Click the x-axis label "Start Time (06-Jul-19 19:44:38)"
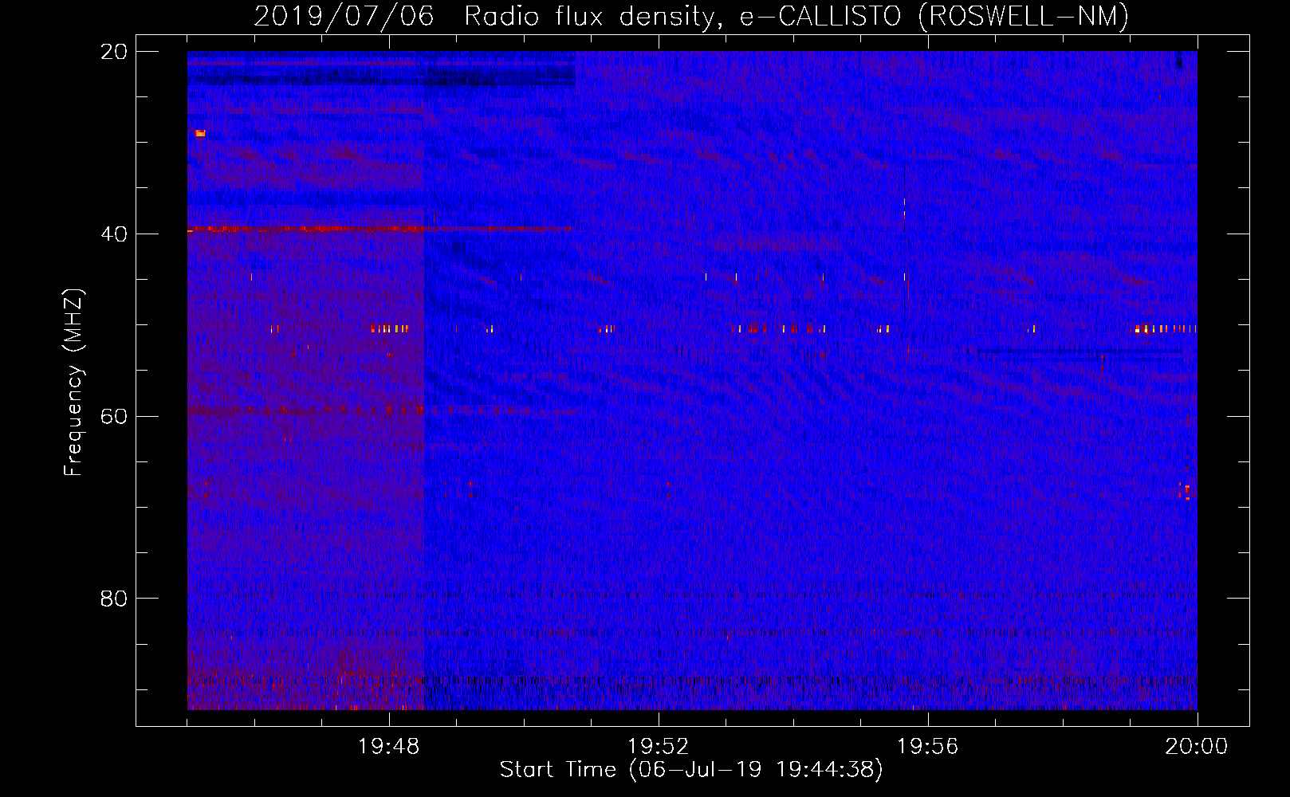This screenshot has height=797, width=1290. (691, 770)
